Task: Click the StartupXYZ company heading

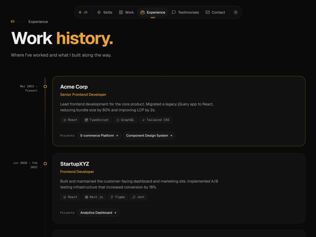Action: click(75, 164)
